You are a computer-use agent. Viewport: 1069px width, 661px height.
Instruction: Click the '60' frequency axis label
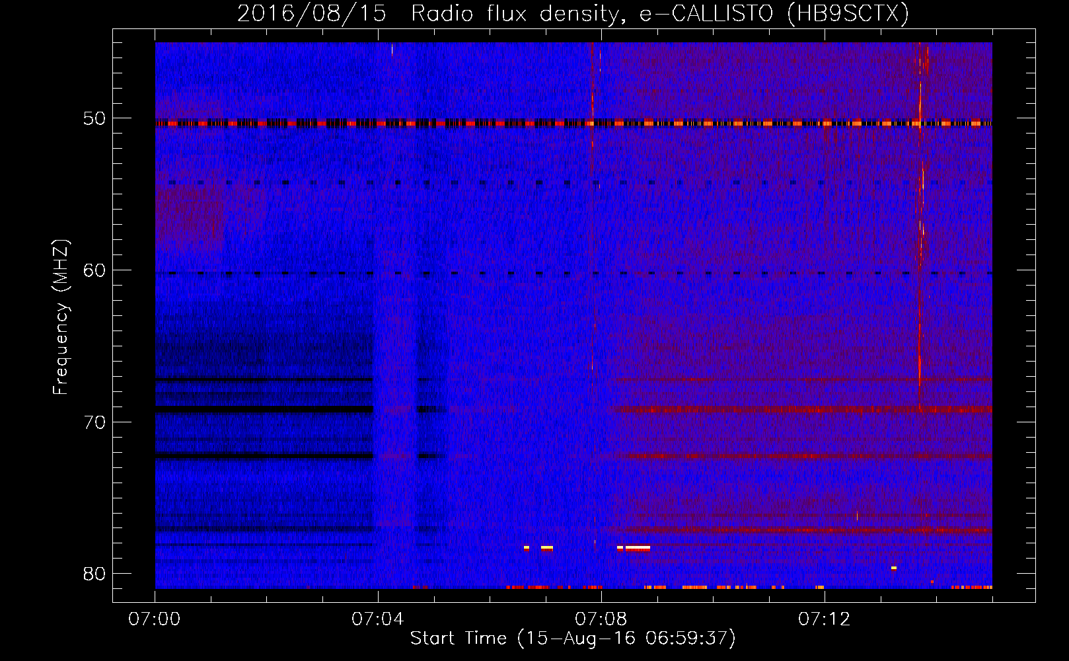point(94,270)
